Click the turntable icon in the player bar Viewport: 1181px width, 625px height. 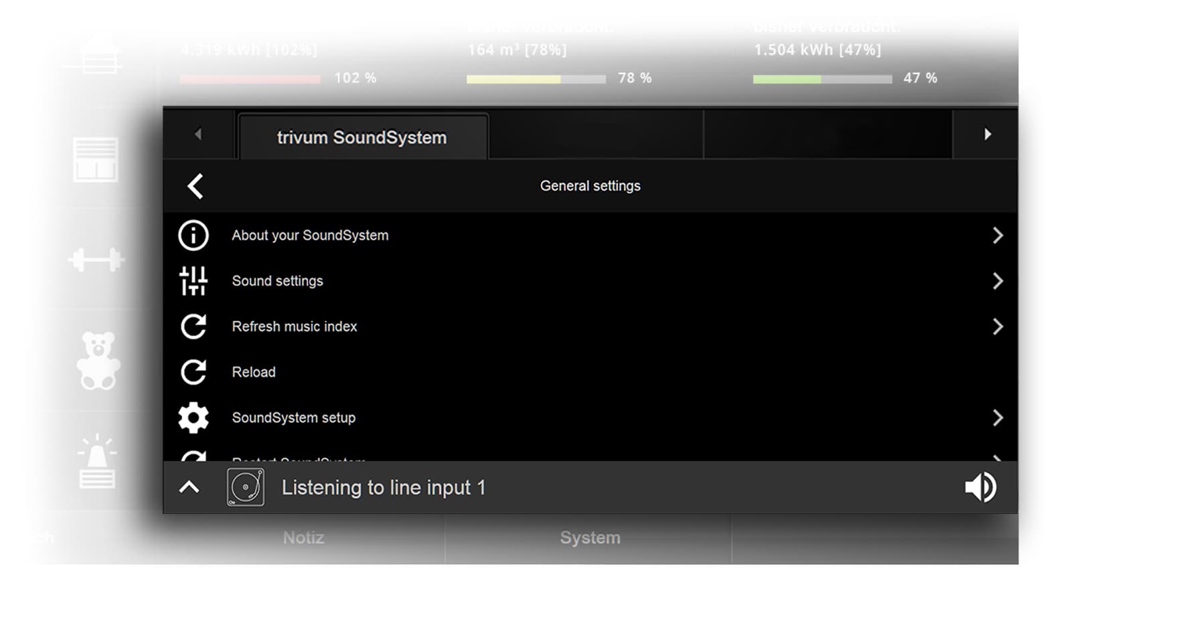(x=246, y=487)
